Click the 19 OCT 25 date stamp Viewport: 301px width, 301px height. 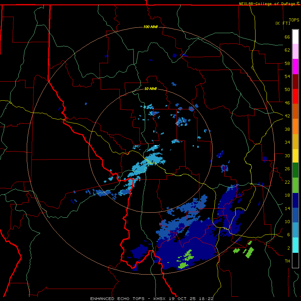coord(182,299)
